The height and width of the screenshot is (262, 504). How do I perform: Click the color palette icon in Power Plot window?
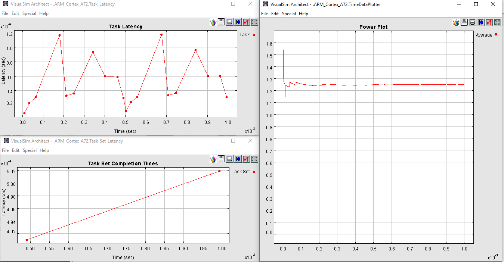456,22
